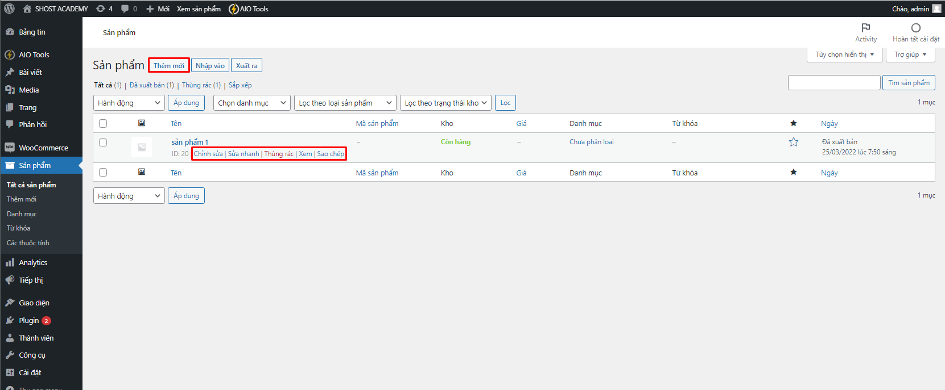Screen dimensions: 945x390
Task: Sort by the image column header icon
Action: coord(142,123)
